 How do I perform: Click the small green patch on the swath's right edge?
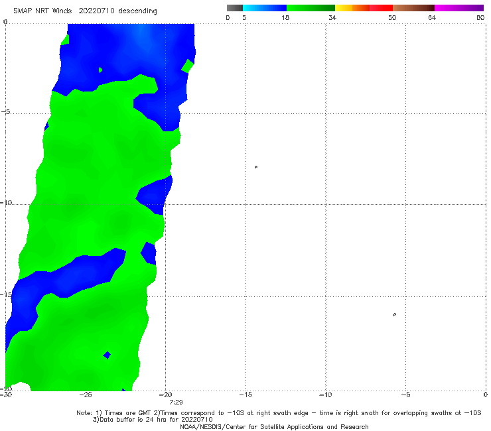(x=188, y=66)
